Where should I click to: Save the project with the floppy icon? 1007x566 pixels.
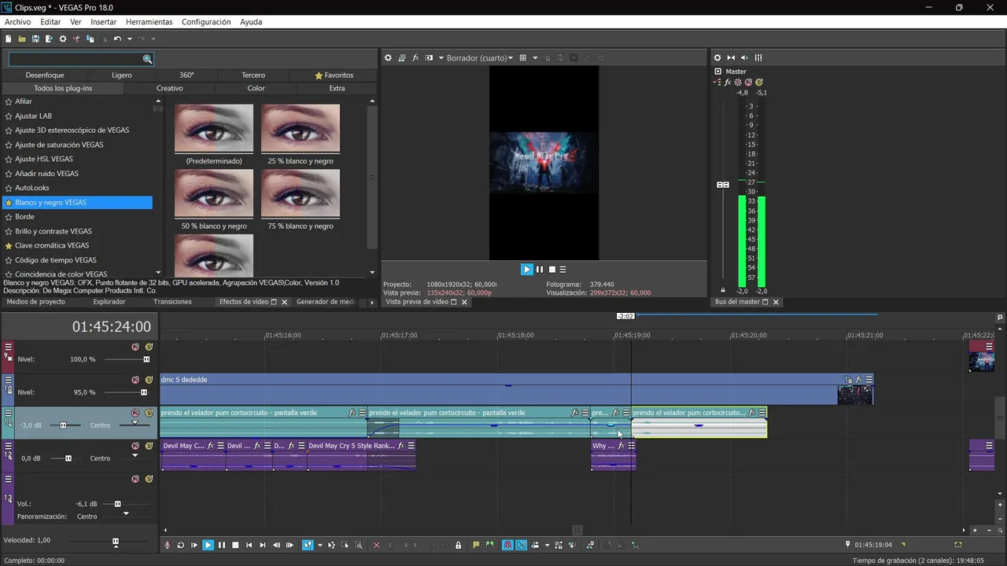tap(35, 39)
